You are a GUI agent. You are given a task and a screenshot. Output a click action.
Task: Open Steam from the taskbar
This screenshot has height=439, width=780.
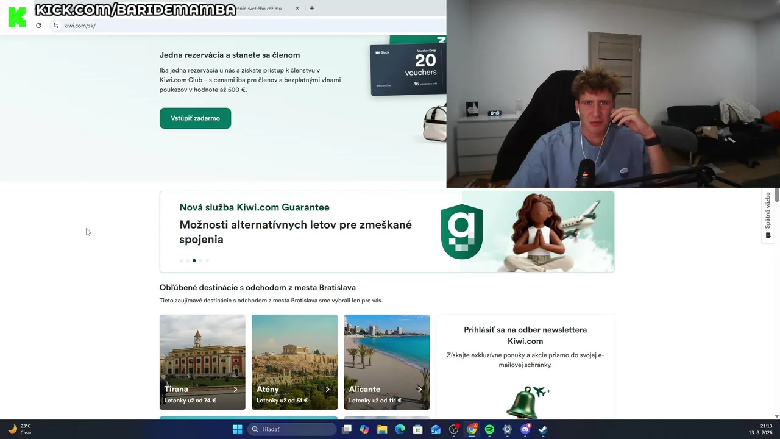click(x=543, y=429)
